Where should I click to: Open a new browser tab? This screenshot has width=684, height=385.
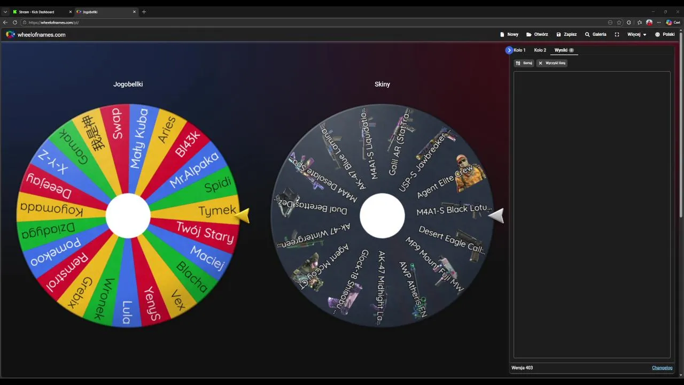[x=144, y=12]
